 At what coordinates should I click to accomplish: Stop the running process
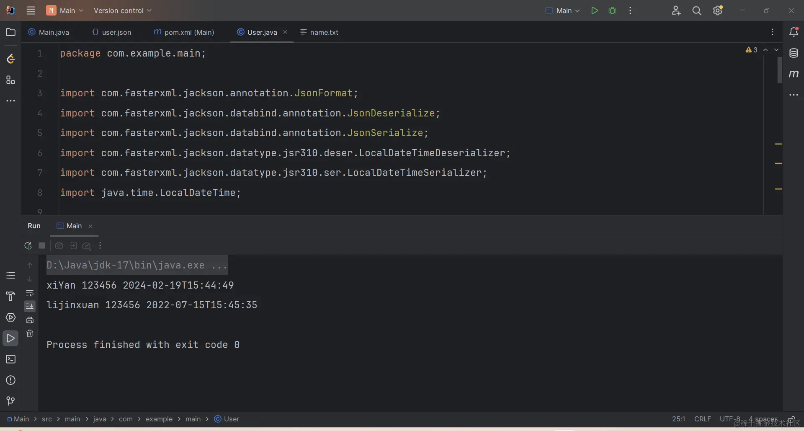pos(42,245)
